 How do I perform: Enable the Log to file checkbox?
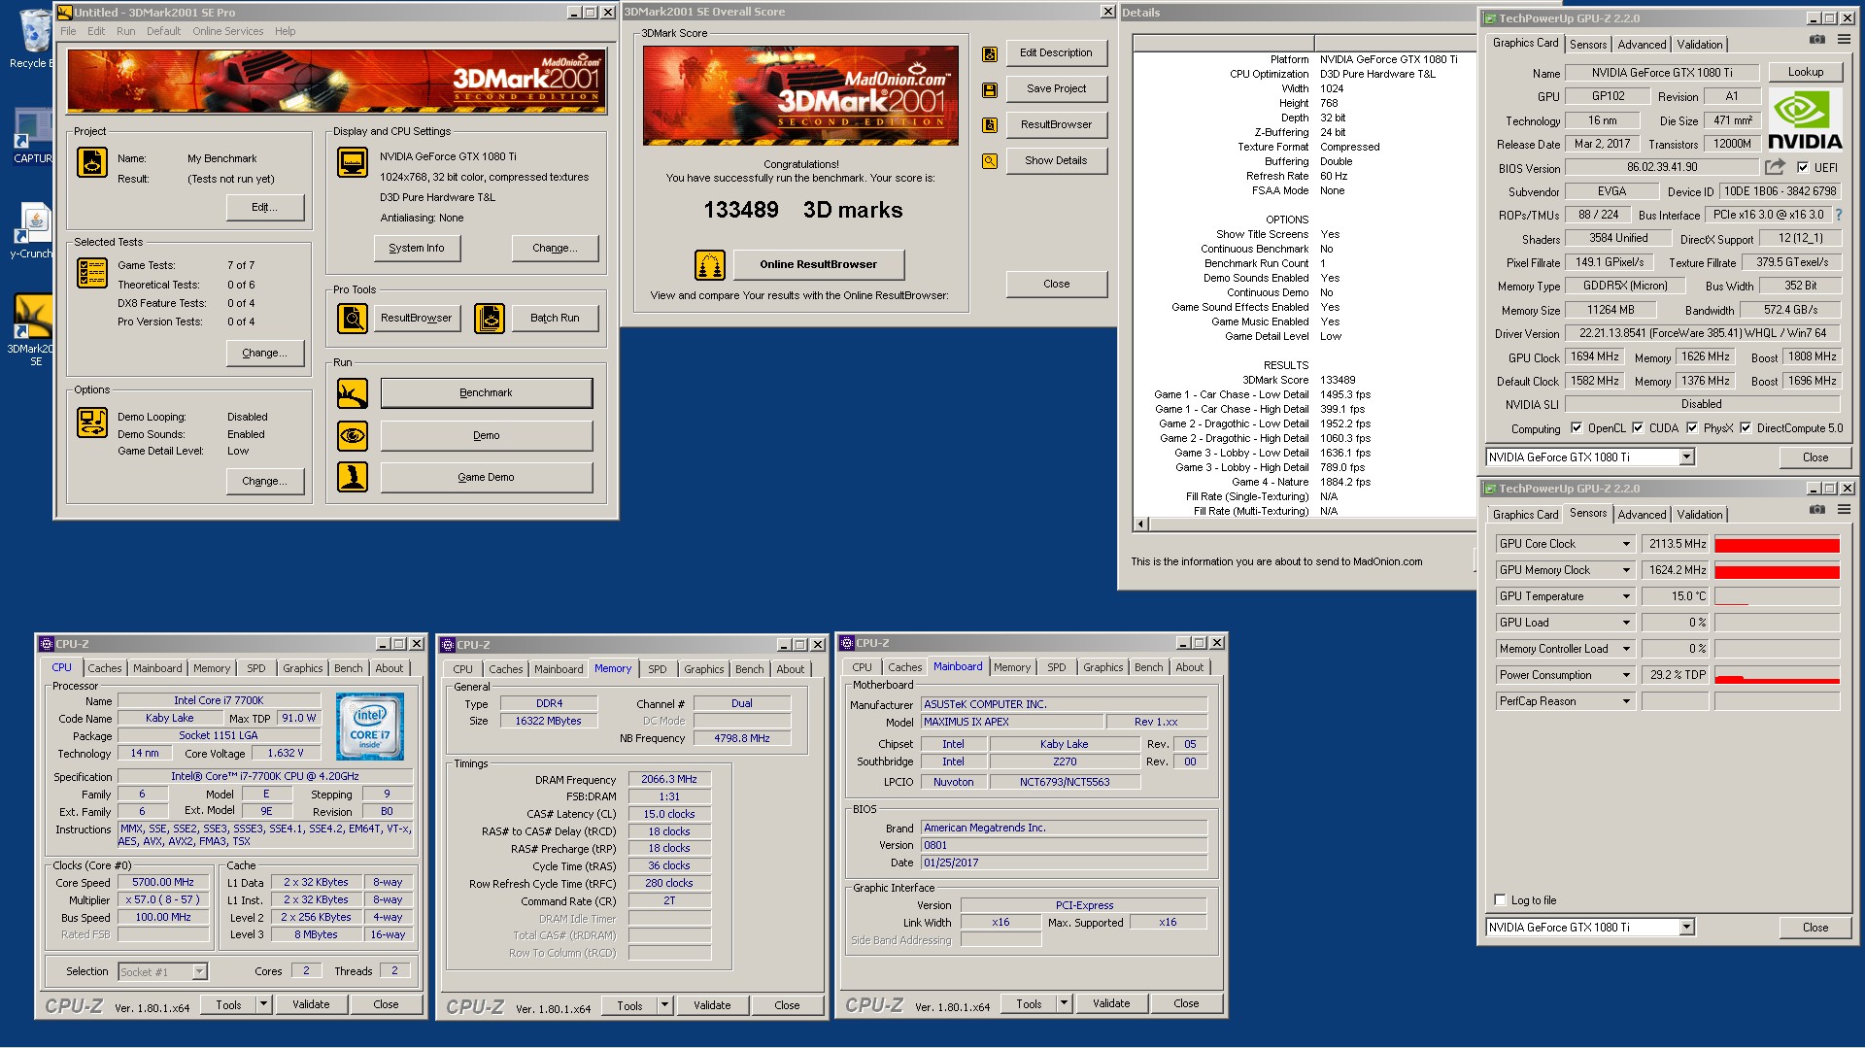[1500, 899]
